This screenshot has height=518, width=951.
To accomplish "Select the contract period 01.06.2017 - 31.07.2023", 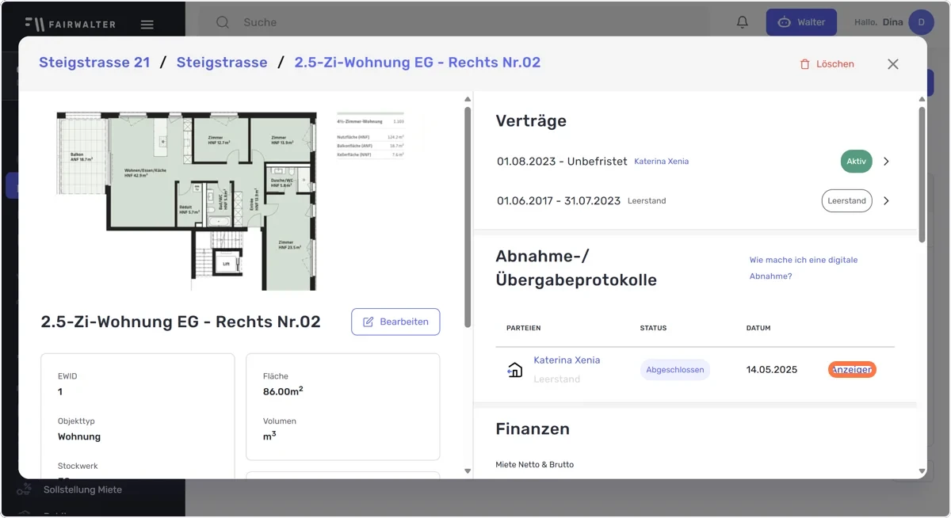I will coord(559,201).
